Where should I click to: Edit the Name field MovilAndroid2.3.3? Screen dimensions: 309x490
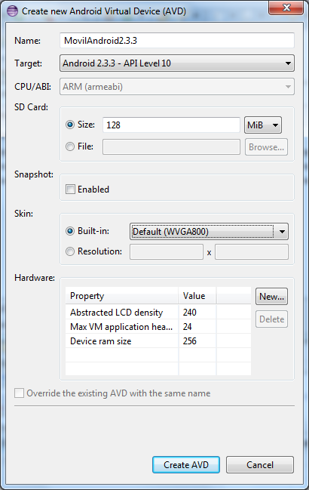point(177,41)
